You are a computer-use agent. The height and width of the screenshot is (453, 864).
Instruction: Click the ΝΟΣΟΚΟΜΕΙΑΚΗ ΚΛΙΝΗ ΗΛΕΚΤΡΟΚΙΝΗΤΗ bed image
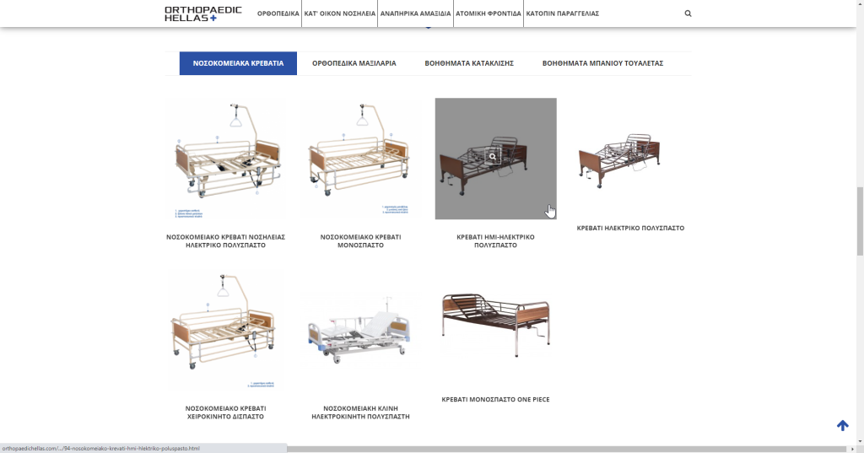(361, 331)
